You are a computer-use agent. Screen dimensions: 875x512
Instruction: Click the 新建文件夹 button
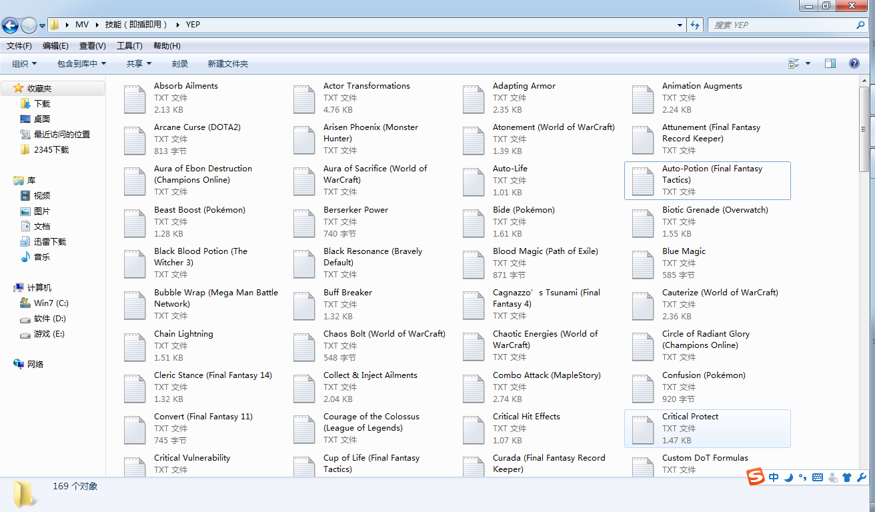(228, 63)
